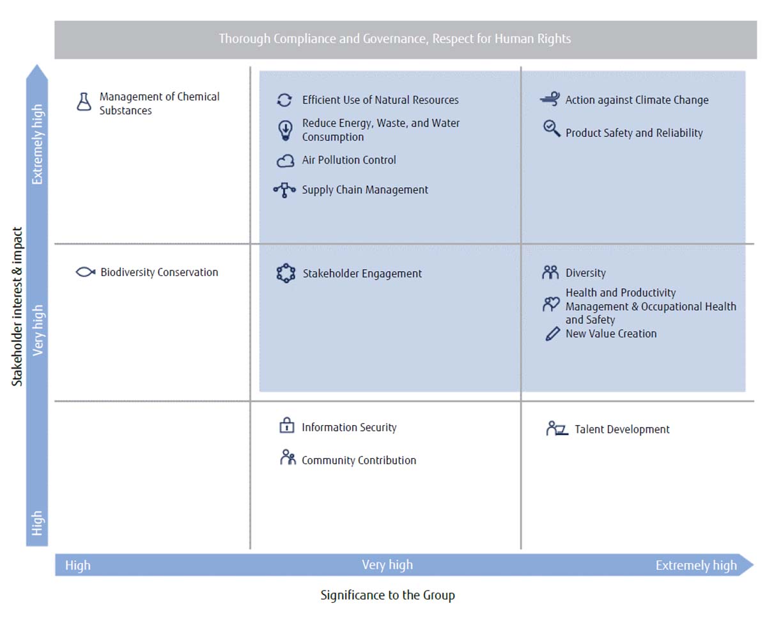Click the heart person icon for Health and Productivity

[551, 304]
